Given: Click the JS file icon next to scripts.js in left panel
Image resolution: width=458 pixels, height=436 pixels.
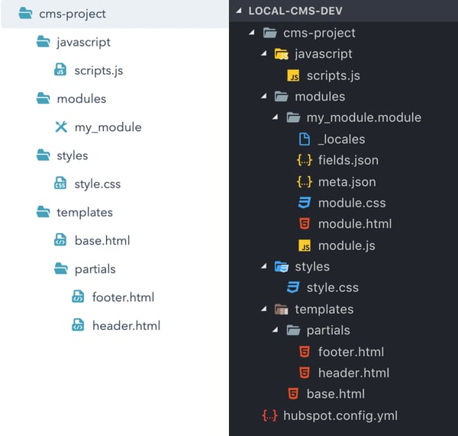Looking at the screenshot, I should point(60,70).
